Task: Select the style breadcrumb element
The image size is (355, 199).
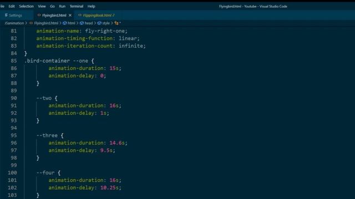Action: [106, 23]
